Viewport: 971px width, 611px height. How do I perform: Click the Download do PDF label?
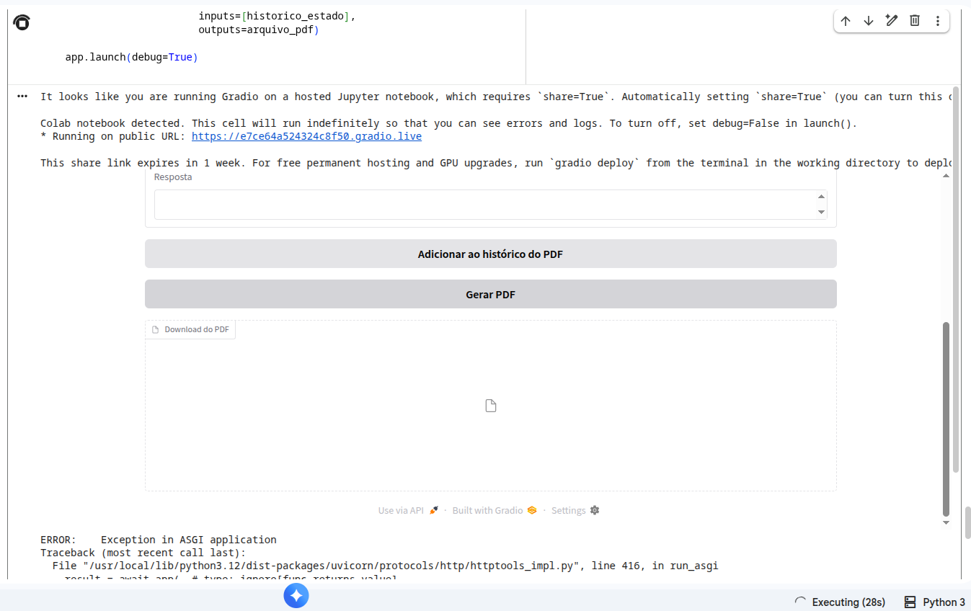pyautogui.click(x=191, y=329)
